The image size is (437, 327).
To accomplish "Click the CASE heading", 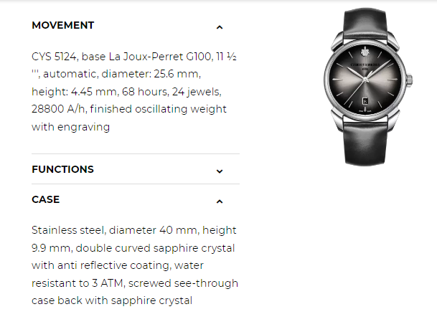I will click(x=46, y=199).
